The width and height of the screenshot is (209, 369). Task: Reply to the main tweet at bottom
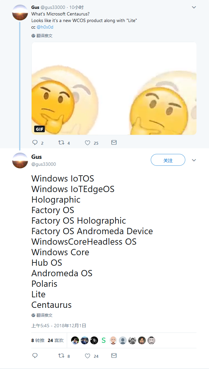tap(35, 356)
